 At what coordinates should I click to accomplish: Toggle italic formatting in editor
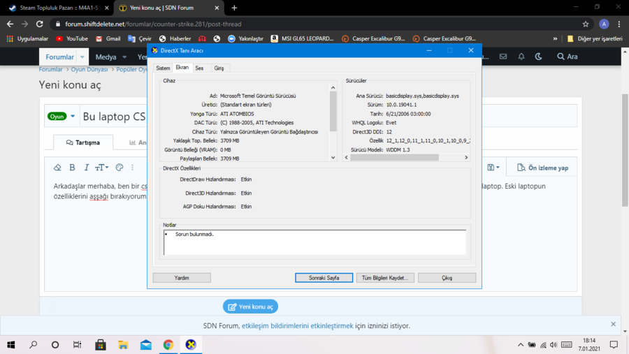pyautogui.click(x=86, y=168)
